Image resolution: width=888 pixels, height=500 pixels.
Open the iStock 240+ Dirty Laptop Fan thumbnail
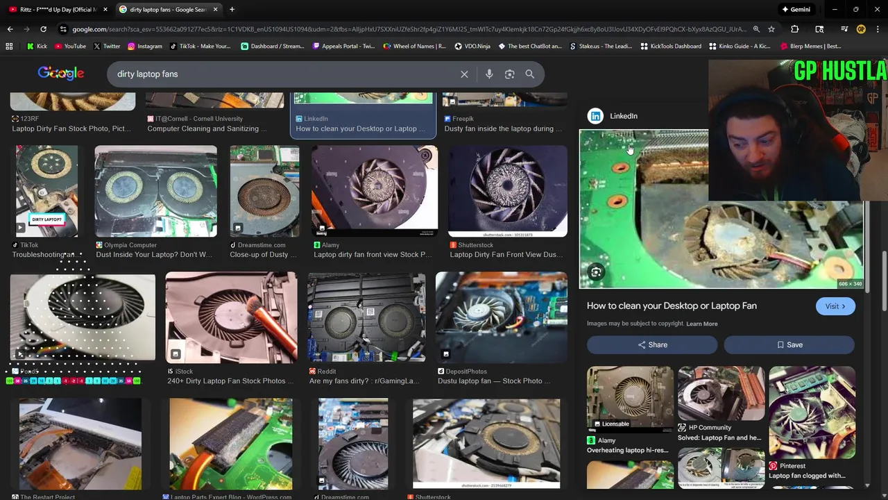pos(231,317)
